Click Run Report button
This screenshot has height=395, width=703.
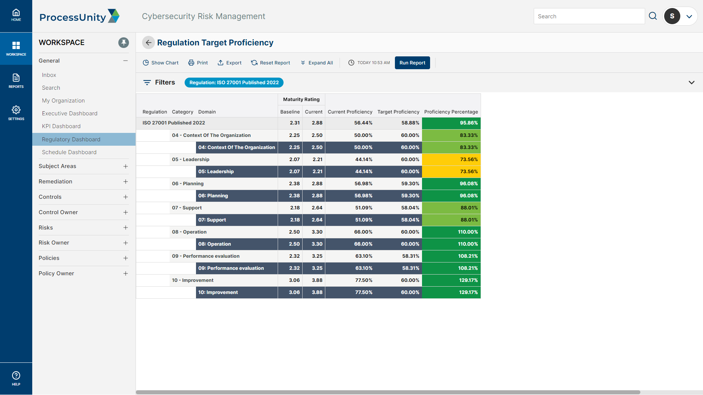click(412, 63)
